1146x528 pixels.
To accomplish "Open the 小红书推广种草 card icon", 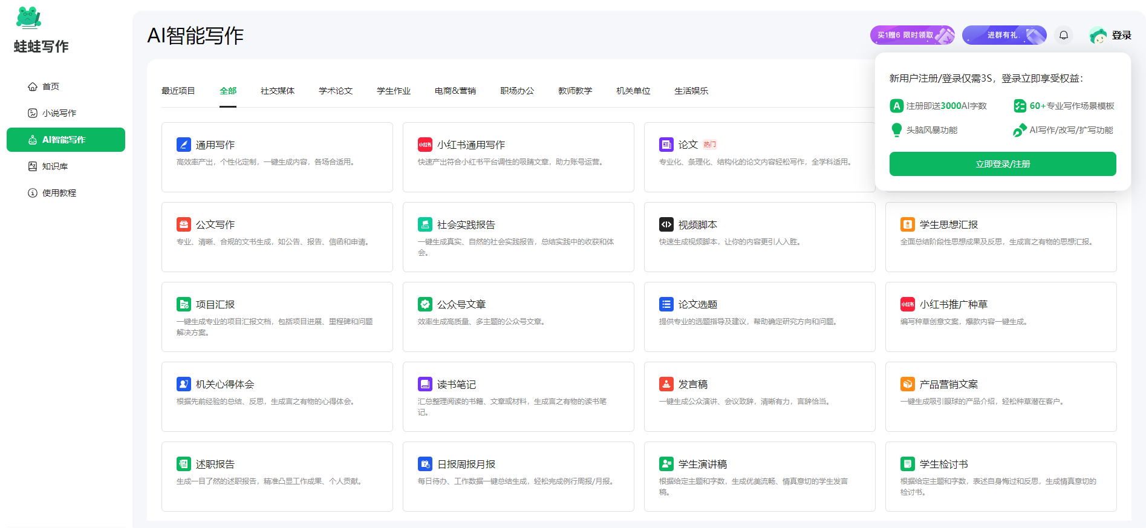I will (908, 304).
